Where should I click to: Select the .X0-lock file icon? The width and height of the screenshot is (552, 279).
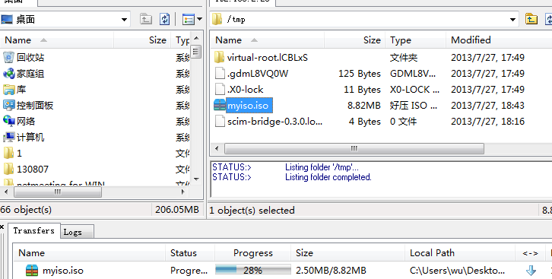pos(220,90)
